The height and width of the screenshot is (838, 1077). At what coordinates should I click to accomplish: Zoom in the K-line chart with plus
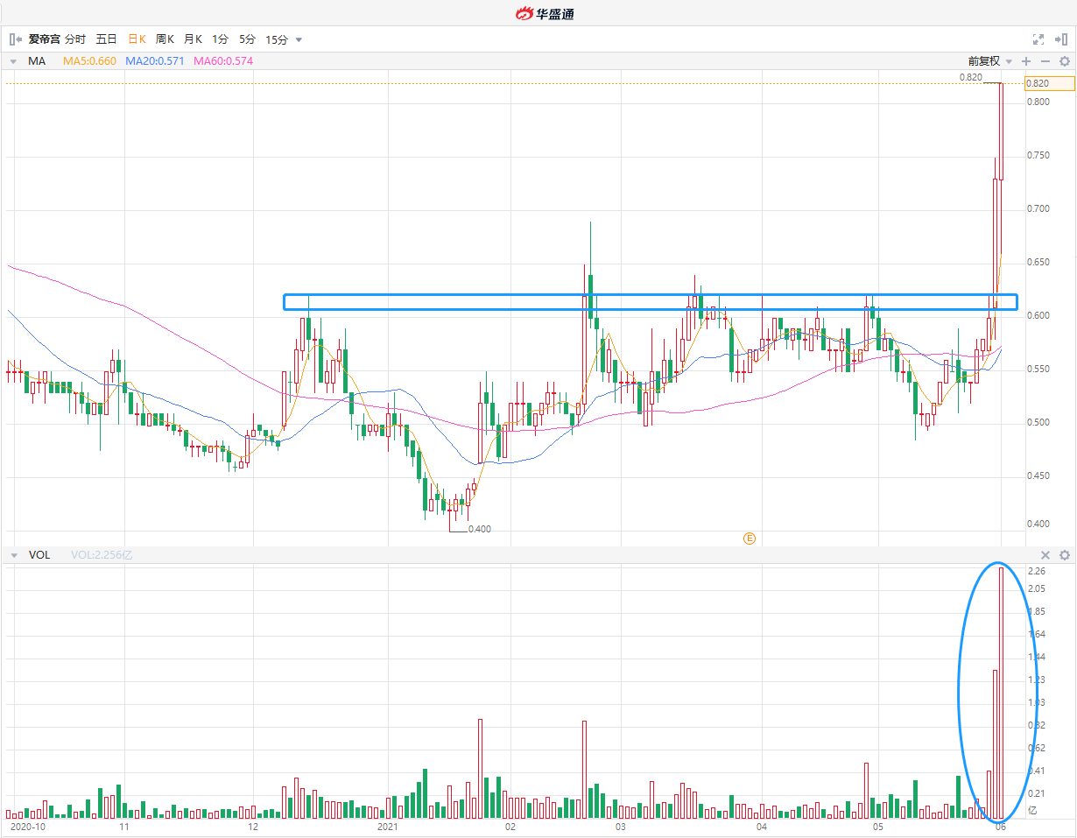click(1026, 61)
